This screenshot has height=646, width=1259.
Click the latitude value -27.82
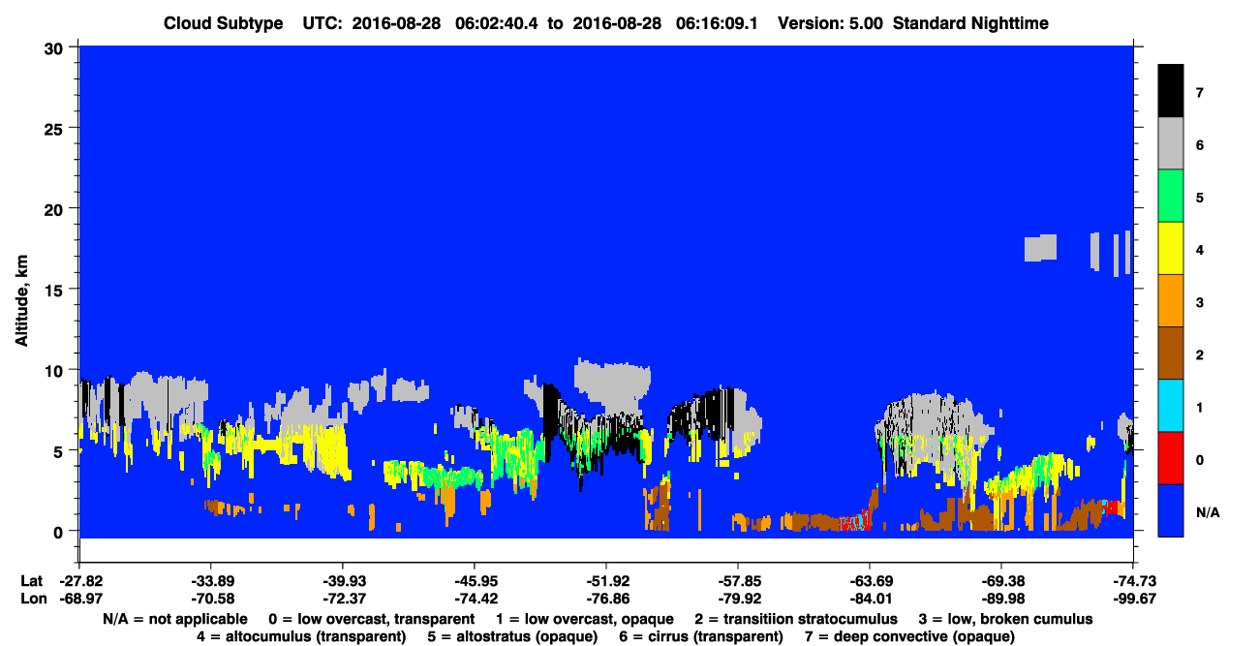pos(79,581)
